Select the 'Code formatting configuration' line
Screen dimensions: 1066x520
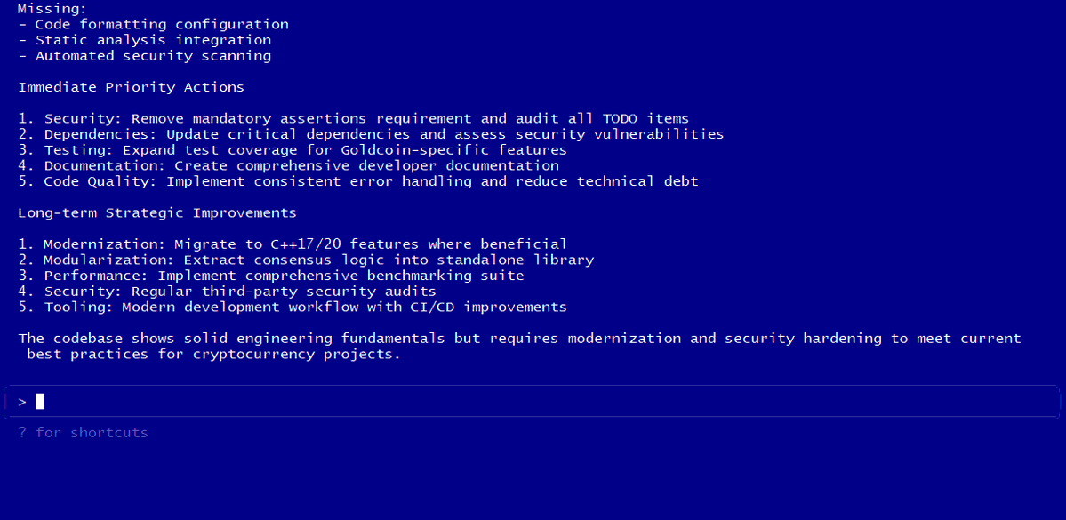pyautogui.click(x=154, y=25)
